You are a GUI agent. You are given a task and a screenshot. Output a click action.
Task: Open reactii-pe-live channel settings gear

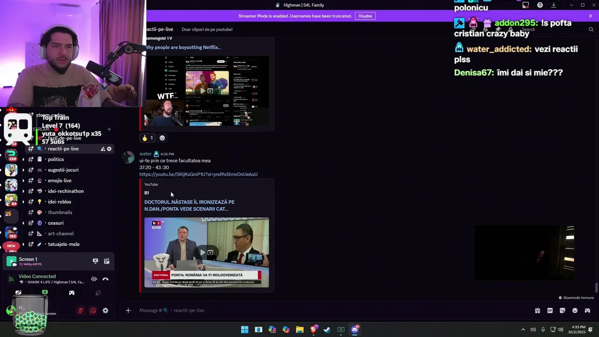[109, 149]
